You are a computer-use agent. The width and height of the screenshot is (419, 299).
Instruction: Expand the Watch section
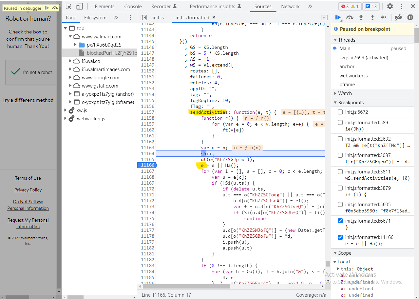click(345, 93)
